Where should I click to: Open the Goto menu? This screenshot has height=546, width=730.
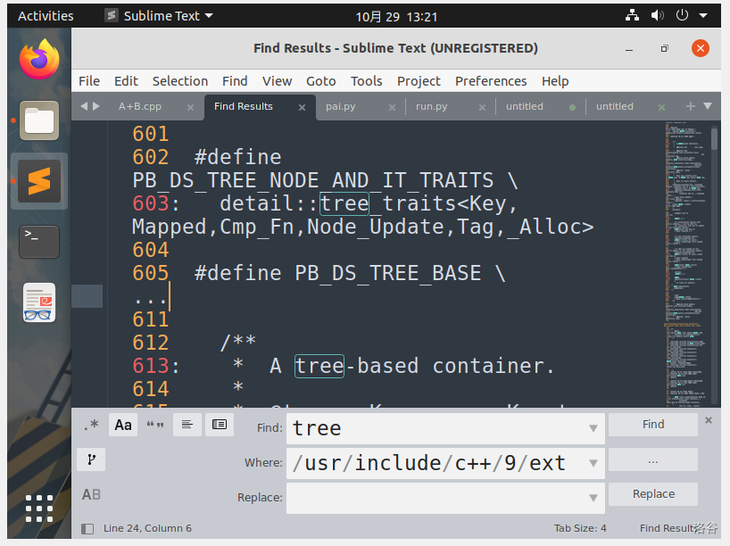[321, 80]
